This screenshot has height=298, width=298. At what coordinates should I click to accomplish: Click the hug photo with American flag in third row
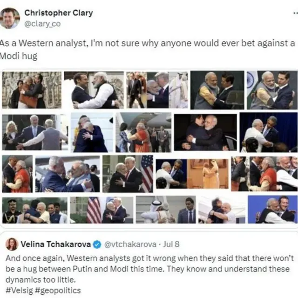pyautogui.click(x=128, y=174)
